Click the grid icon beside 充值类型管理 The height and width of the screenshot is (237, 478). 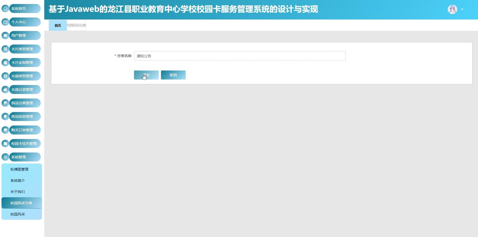tap(5, 76)
